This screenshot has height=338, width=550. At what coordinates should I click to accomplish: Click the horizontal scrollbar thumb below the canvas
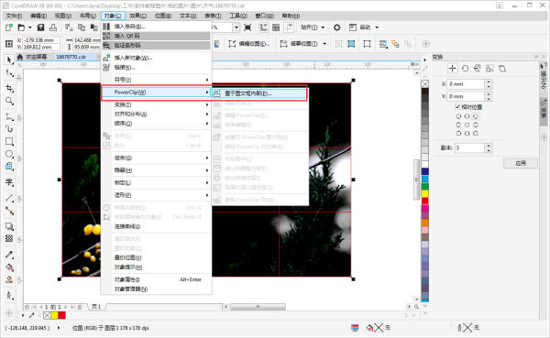click(258, 307)
